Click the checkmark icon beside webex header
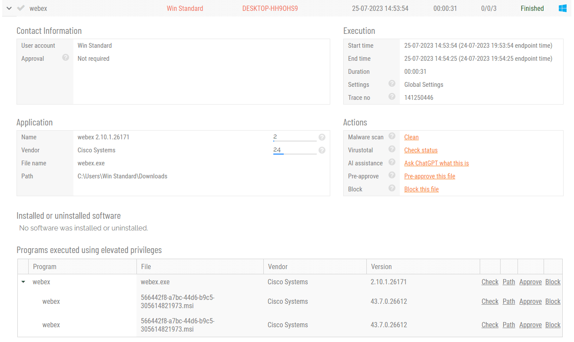The image size is (574, 342). pos(21,8)
